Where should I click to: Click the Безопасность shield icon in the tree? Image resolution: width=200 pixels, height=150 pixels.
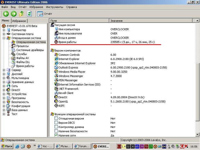tap(8, 102)
